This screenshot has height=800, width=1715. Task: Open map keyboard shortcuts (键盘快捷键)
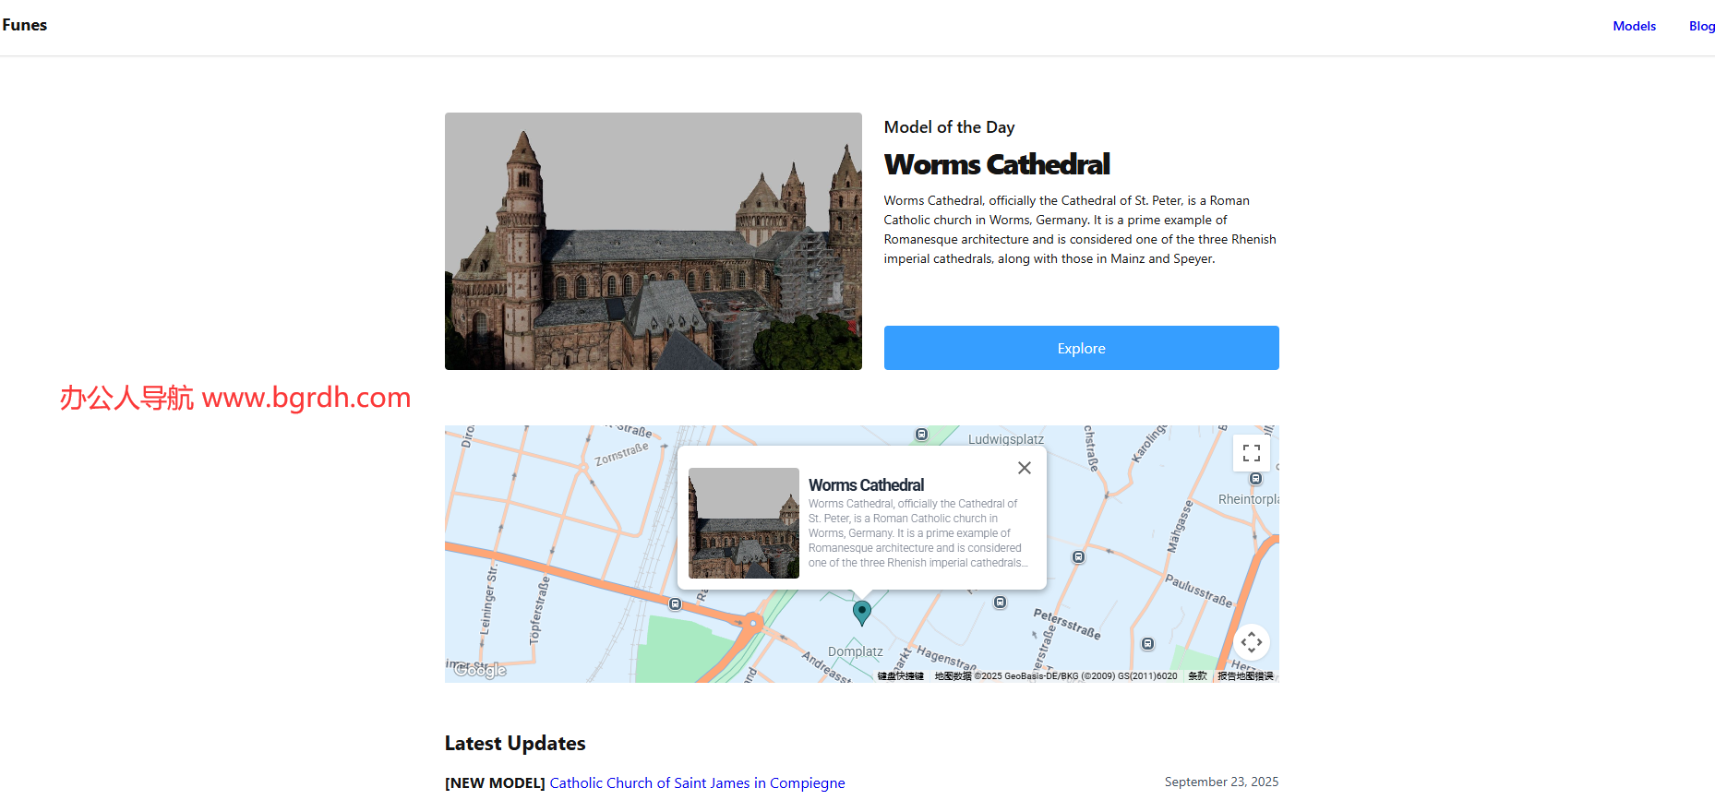(x=900, y=676)
